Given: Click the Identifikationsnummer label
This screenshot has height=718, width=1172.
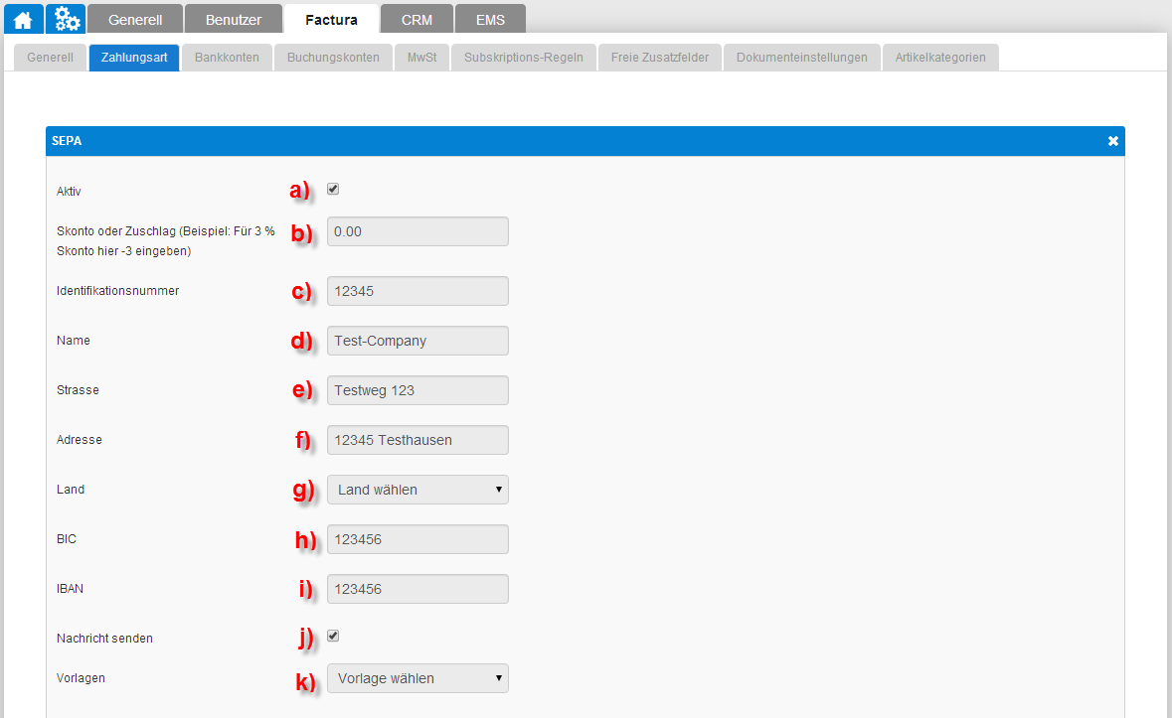Looking at the screenshot, I should [x=117, y=290].
